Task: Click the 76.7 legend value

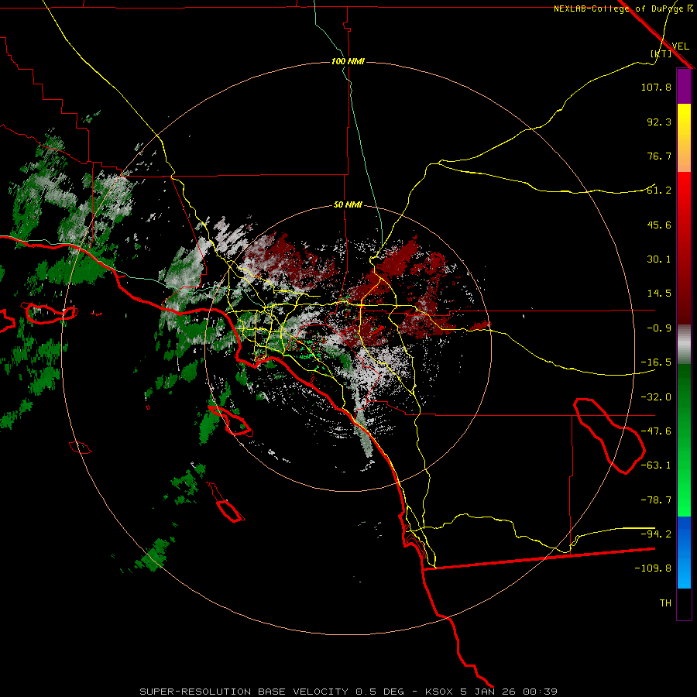Action: point(659,156)
